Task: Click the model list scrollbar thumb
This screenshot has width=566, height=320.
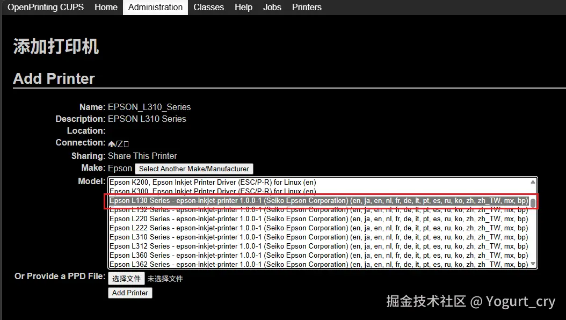Action: [x=533, y=203]
